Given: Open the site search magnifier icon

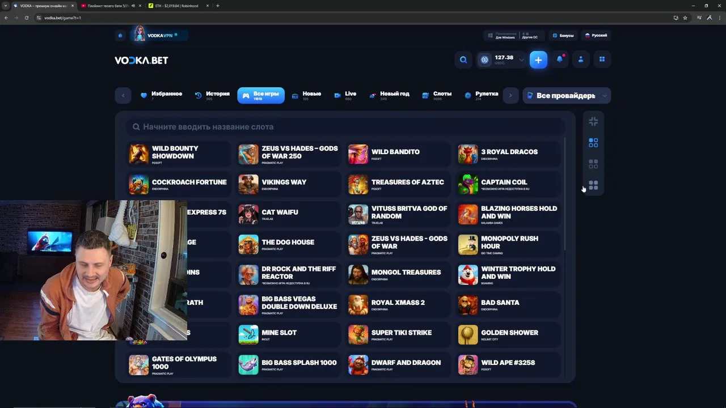Looking at the screenshot, I should tap(463, 59).
